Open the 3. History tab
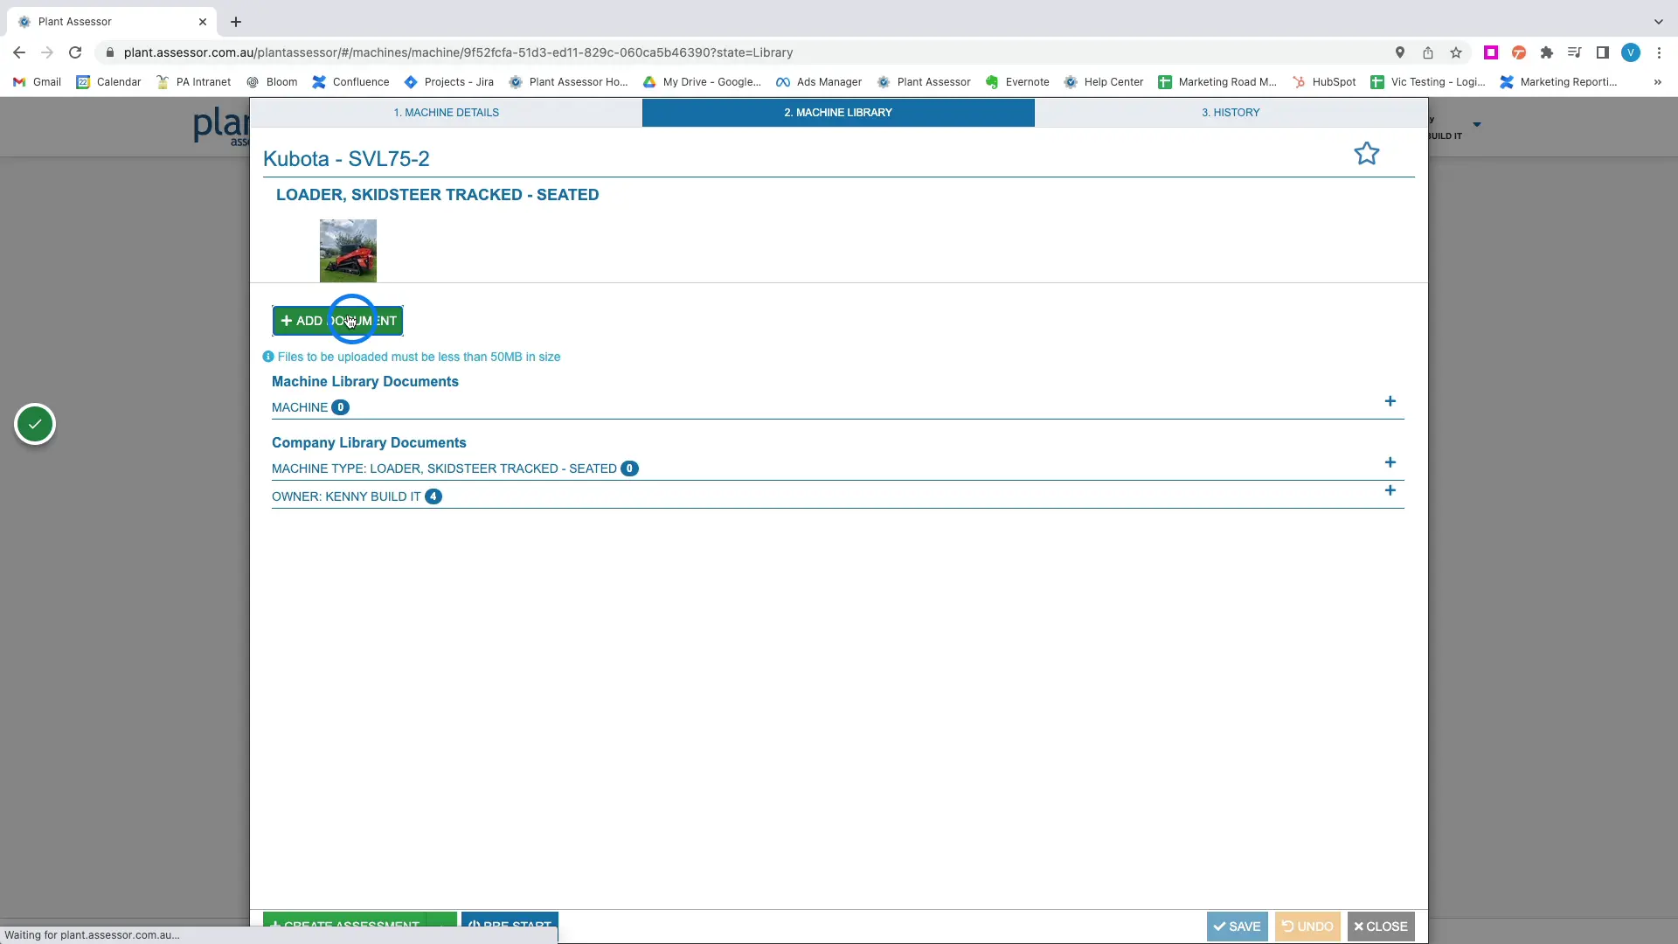 coord(1231,113)
